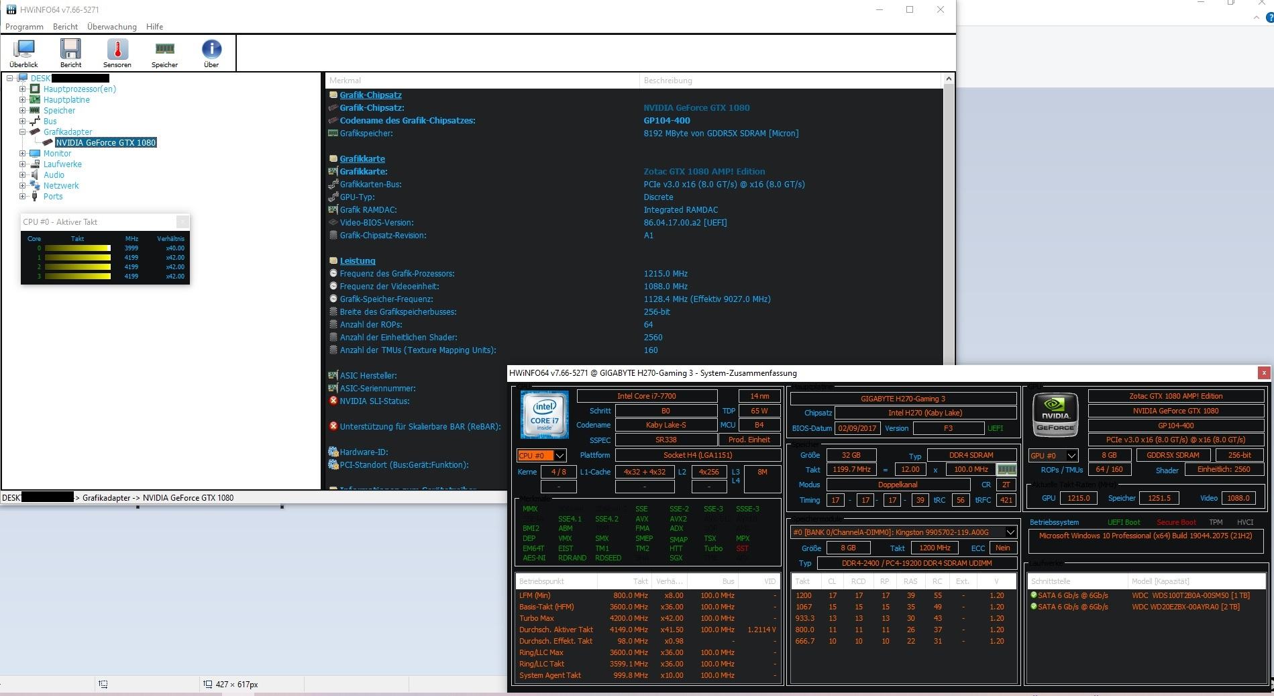Open the GPU #0 selector dropdown
The width and height of the screenshot is (1274, 696).
click(1071, 455)
